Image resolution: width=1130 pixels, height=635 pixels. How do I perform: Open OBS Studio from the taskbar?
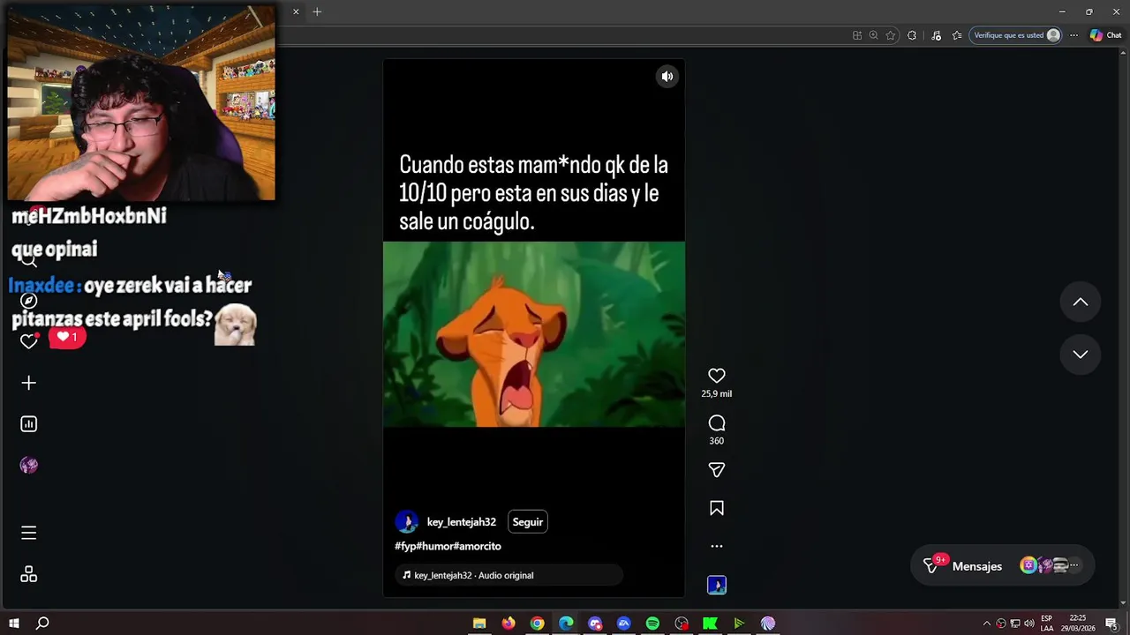pos(682,624)
